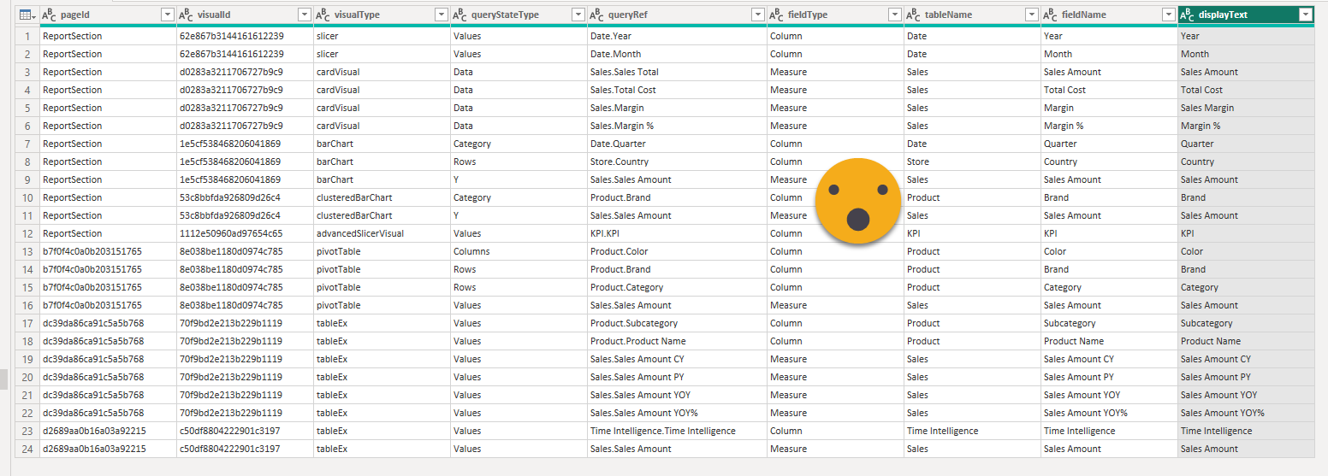
Task: Expand the displayText column filter dropdown
Action: 1305,15
